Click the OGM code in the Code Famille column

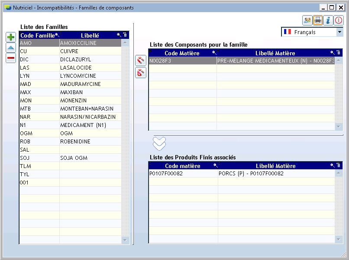(39, 133)
